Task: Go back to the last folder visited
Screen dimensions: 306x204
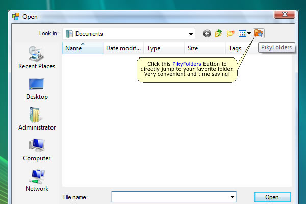Action: [207, 33]
